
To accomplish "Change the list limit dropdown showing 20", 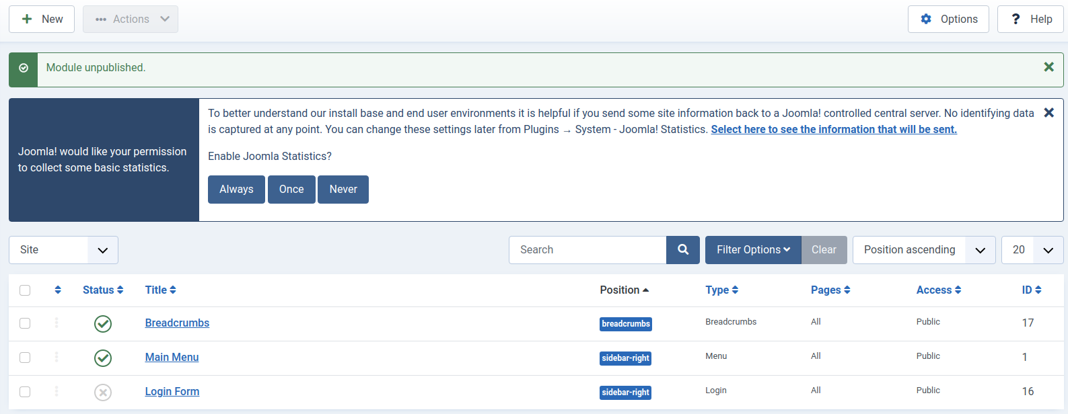I will (1032, 250).
